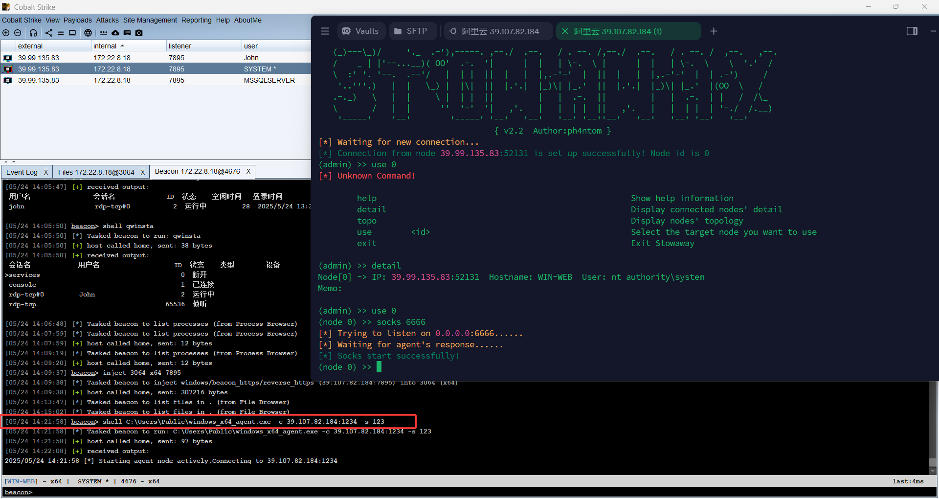939x499 pixels.
Task: Switch to target view laptop icon
Action: 72,33
